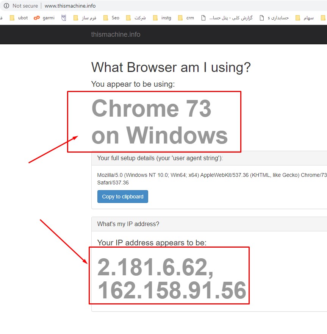Open the حسابداری s bookmark page
This screenshot has height=334, width=327.
(x=274, y=18)
